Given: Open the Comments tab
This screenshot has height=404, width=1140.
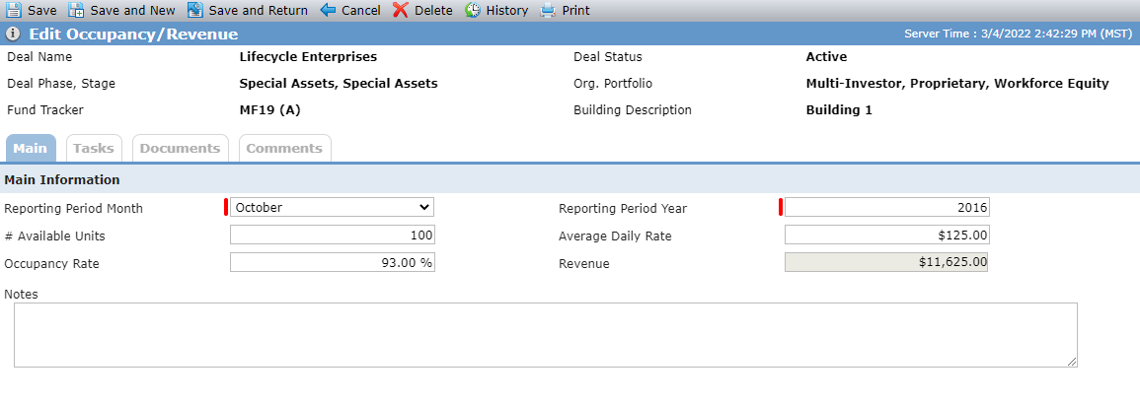Looking at the screenshot, I should [284, 148].
